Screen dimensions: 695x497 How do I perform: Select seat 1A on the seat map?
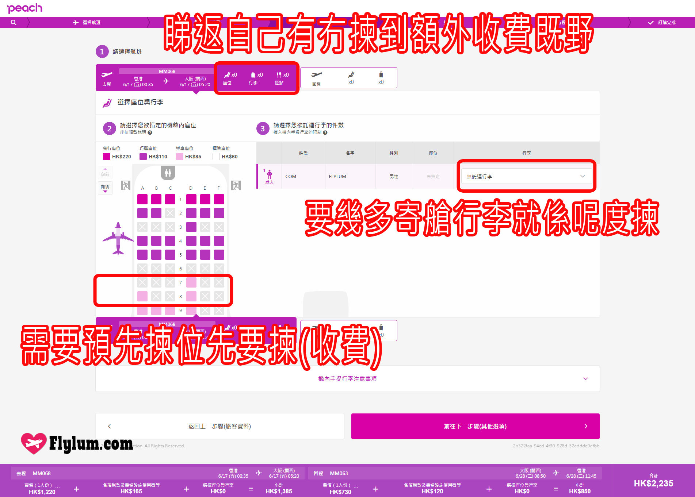click(142, 199)
